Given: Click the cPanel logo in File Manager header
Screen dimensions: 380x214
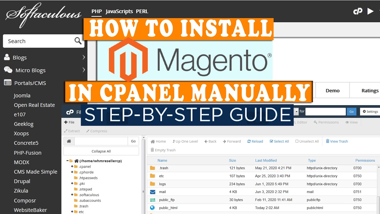Looking at the screenshot, I should click(x=70, y=112).
